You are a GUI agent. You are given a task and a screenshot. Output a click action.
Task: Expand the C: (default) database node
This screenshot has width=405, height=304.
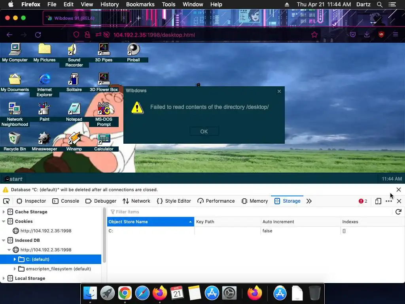[x=15, y=259]
